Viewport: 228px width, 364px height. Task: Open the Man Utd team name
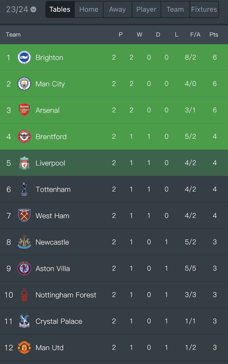click(x=49, y=348)
